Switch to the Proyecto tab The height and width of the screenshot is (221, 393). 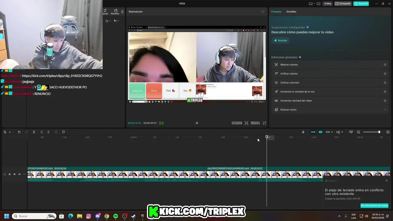click(x=276, y=12)
